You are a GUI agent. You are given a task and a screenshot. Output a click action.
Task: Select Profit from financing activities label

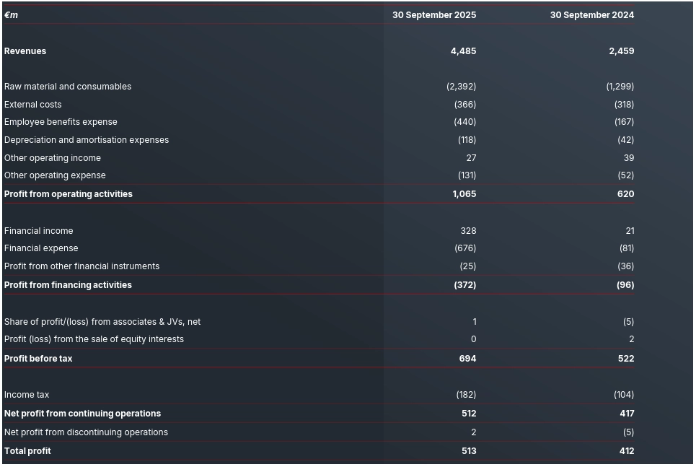[x=68, y=285]
